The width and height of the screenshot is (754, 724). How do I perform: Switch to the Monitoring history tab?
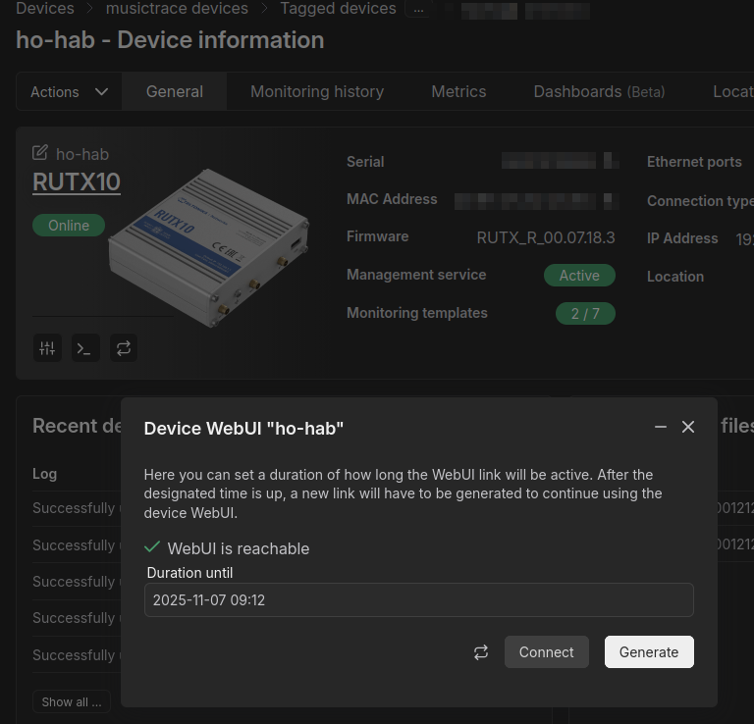[x=316, y=91]
